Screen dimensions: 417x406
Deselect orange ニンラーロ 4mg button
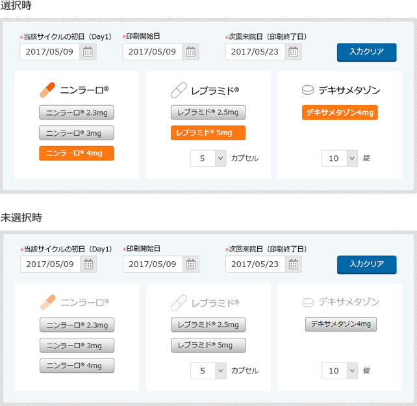pyautogui.click(x=77, y=153)
